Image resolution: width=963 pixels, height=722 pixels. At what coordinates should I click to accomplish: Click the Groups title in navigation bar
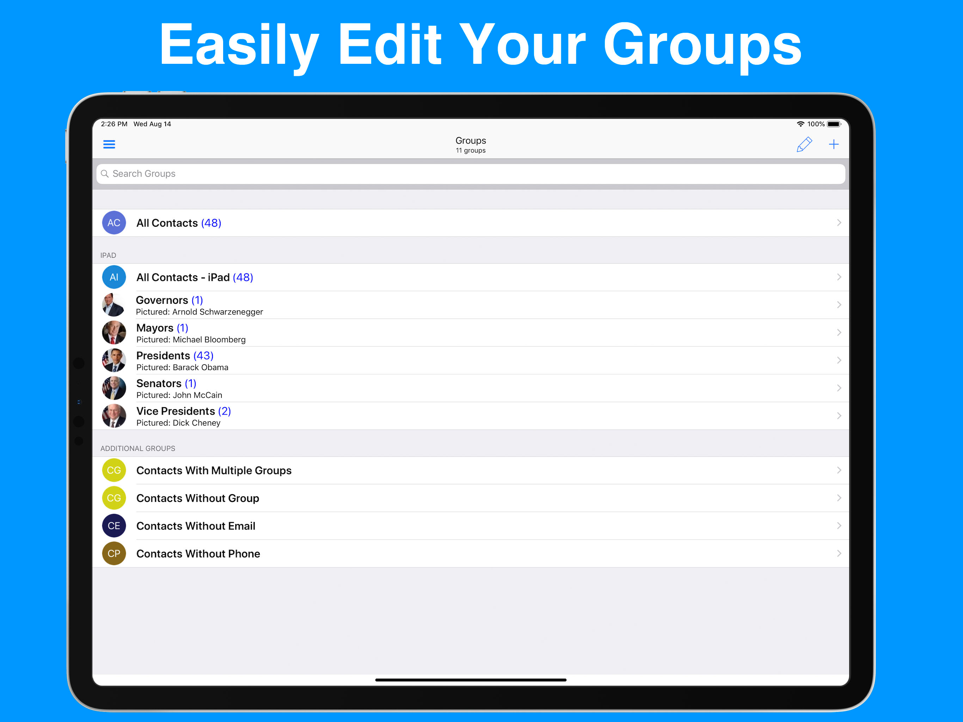[x=471, y=141]
